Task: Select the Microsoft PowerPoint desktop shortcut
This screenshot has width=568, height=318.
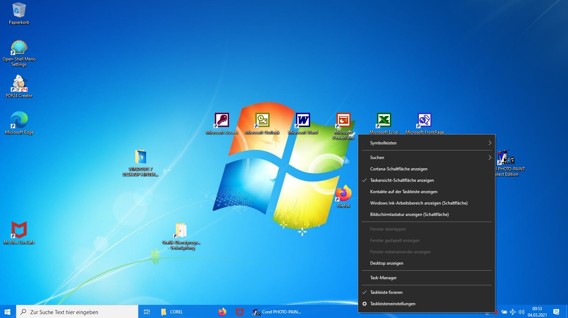Action: (x=344, y=126)
